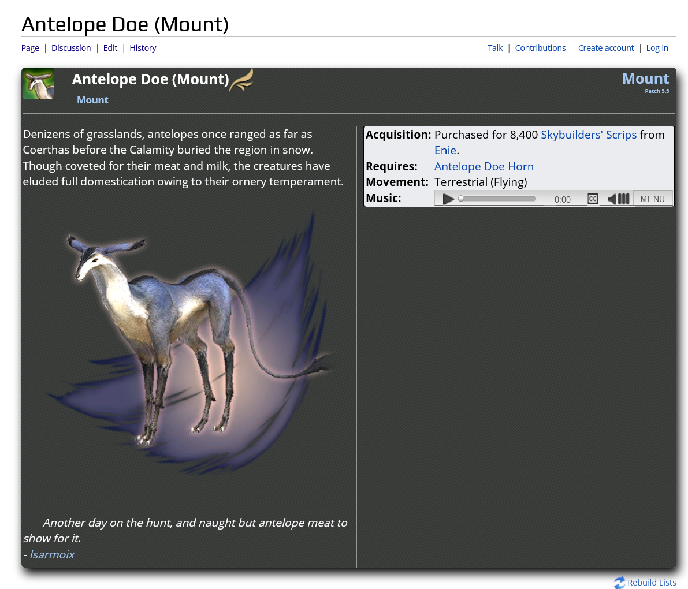Click Log in
688x589 pixels.
click(657, 48)
